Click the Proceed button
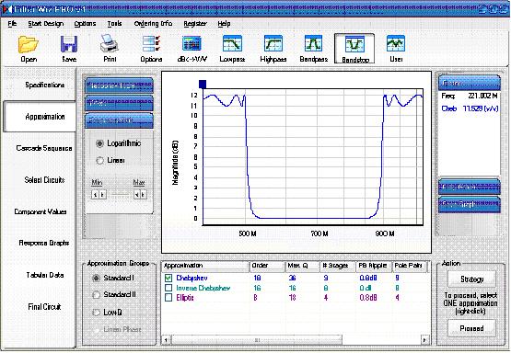This screenshot has width=511, height=353. click(472, 328)
